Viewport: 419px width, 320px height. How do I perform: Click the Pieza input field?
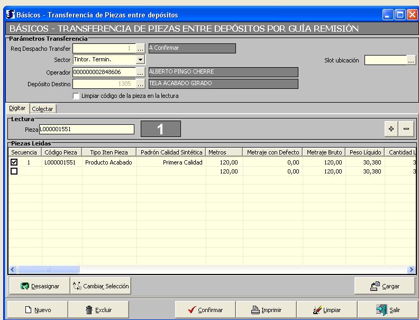click(x=87, y=129)
